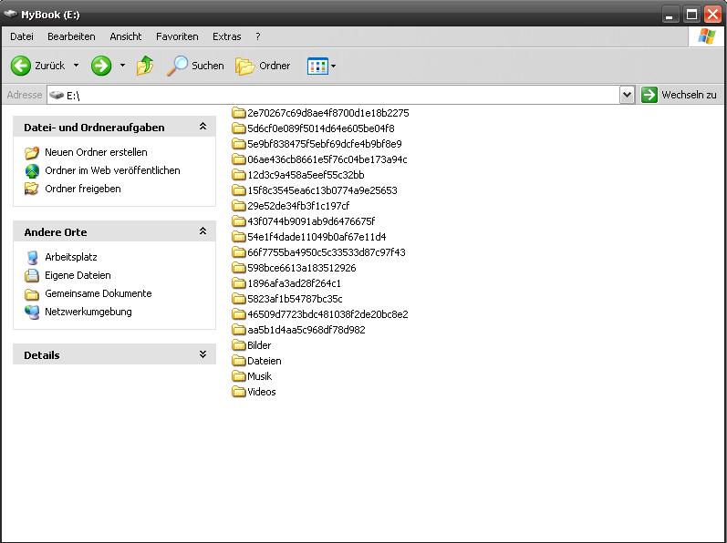The width and height of the screenshot is (727, 543).
Task: Open Gemeinsame Dokumente link
Action: [x=99, y=293]
